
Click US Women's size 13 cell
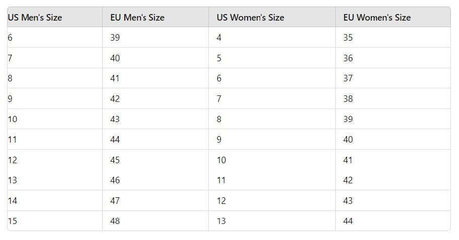(272, 221)
